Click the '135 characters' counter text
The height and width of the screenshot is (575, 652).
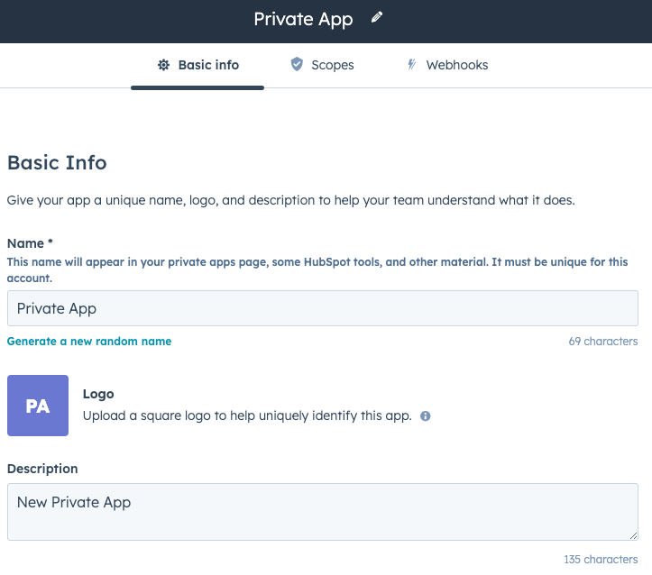coord(601,560)
